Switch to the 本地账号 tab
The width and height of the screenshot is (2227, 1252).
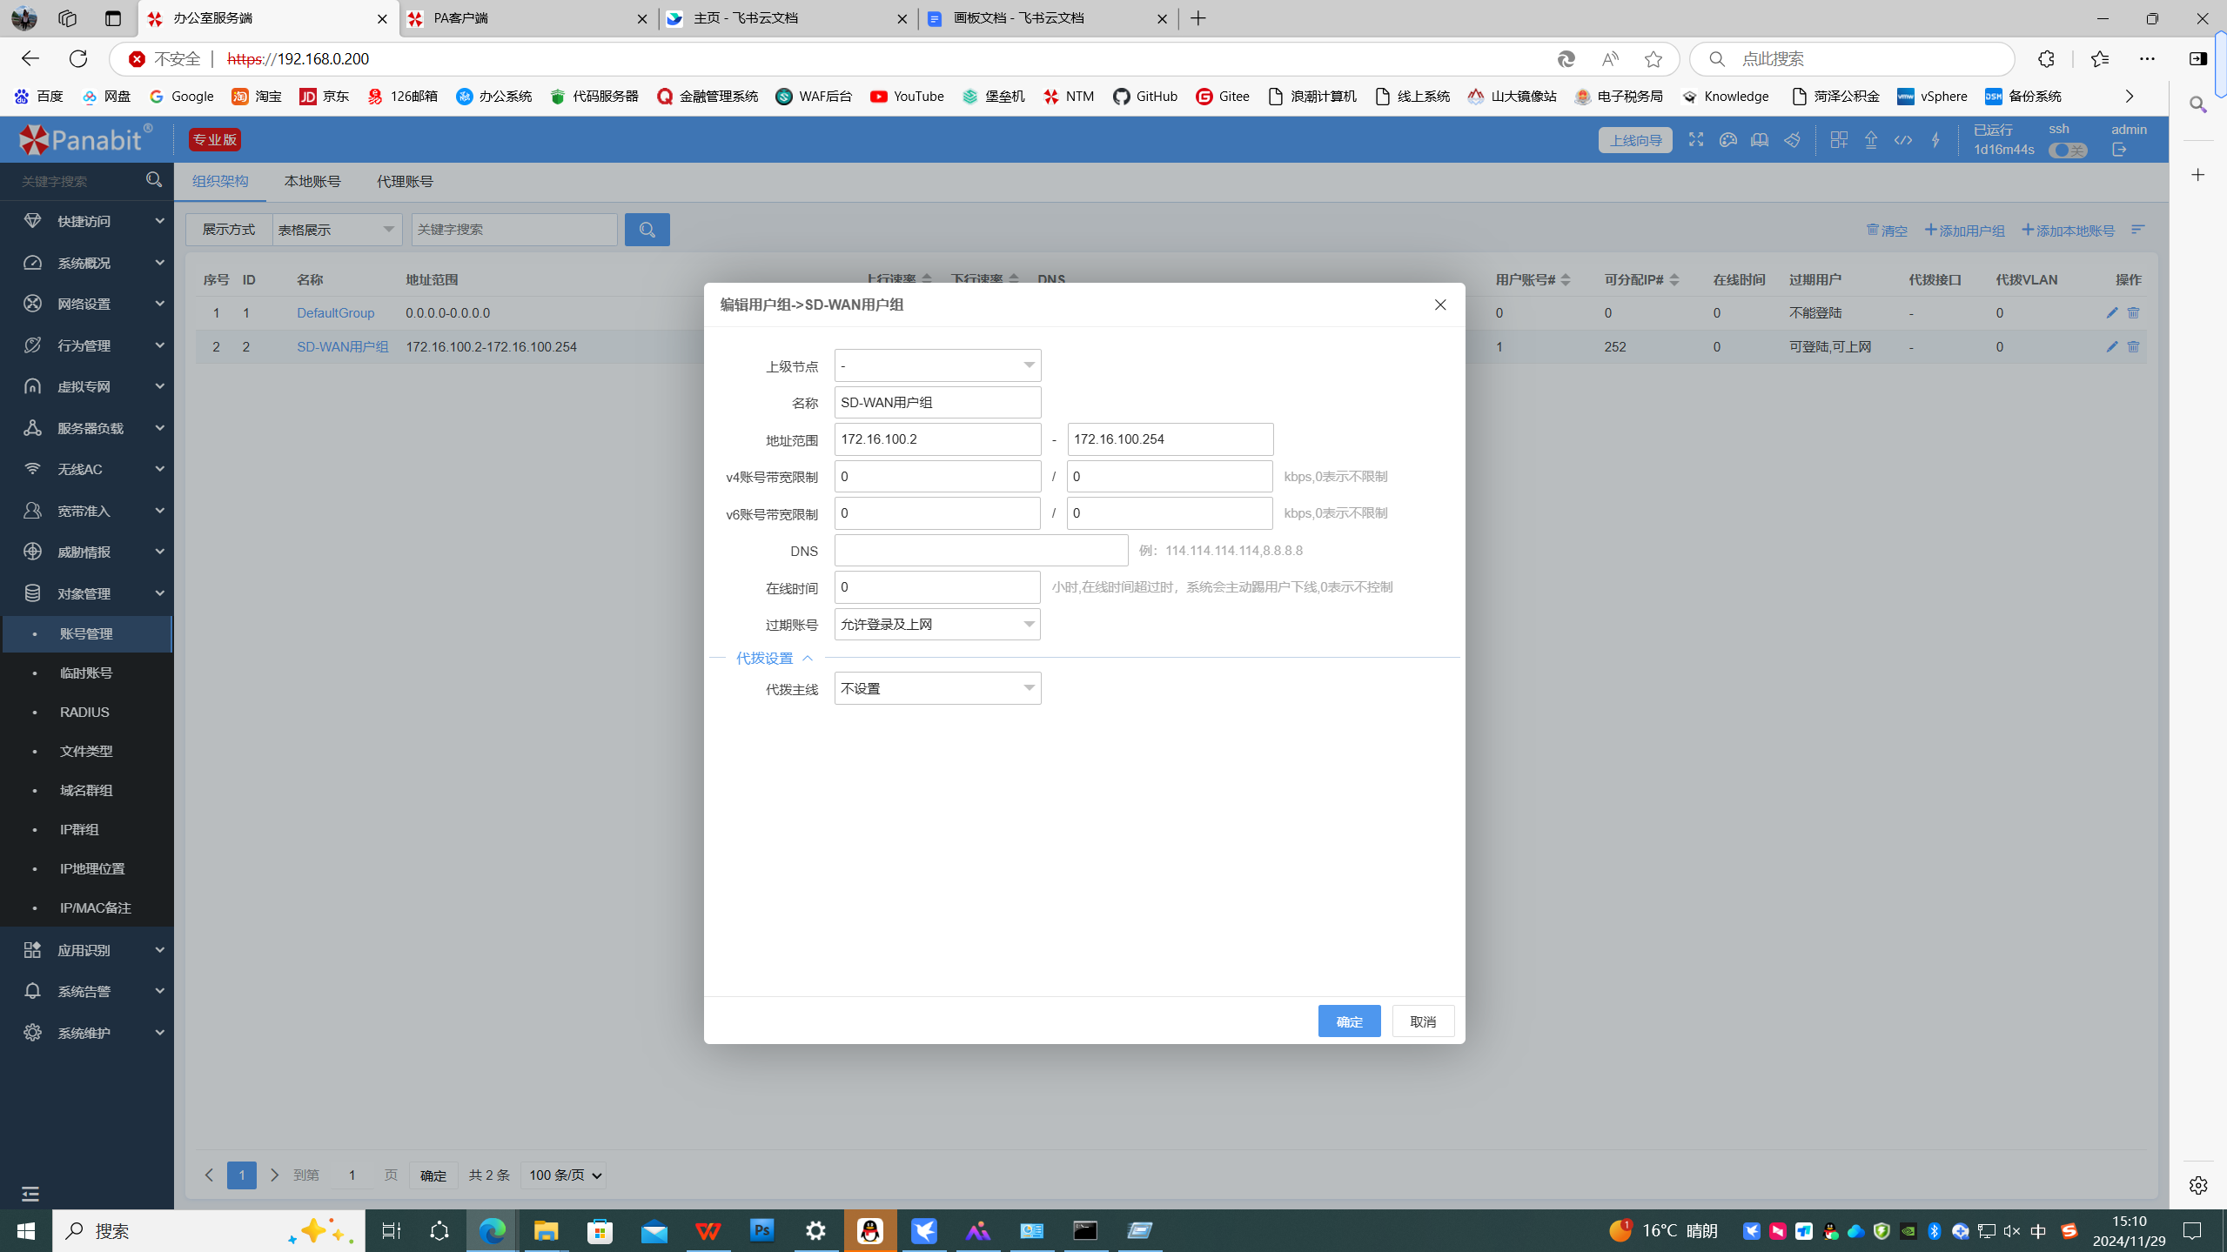tap(312, 181)
